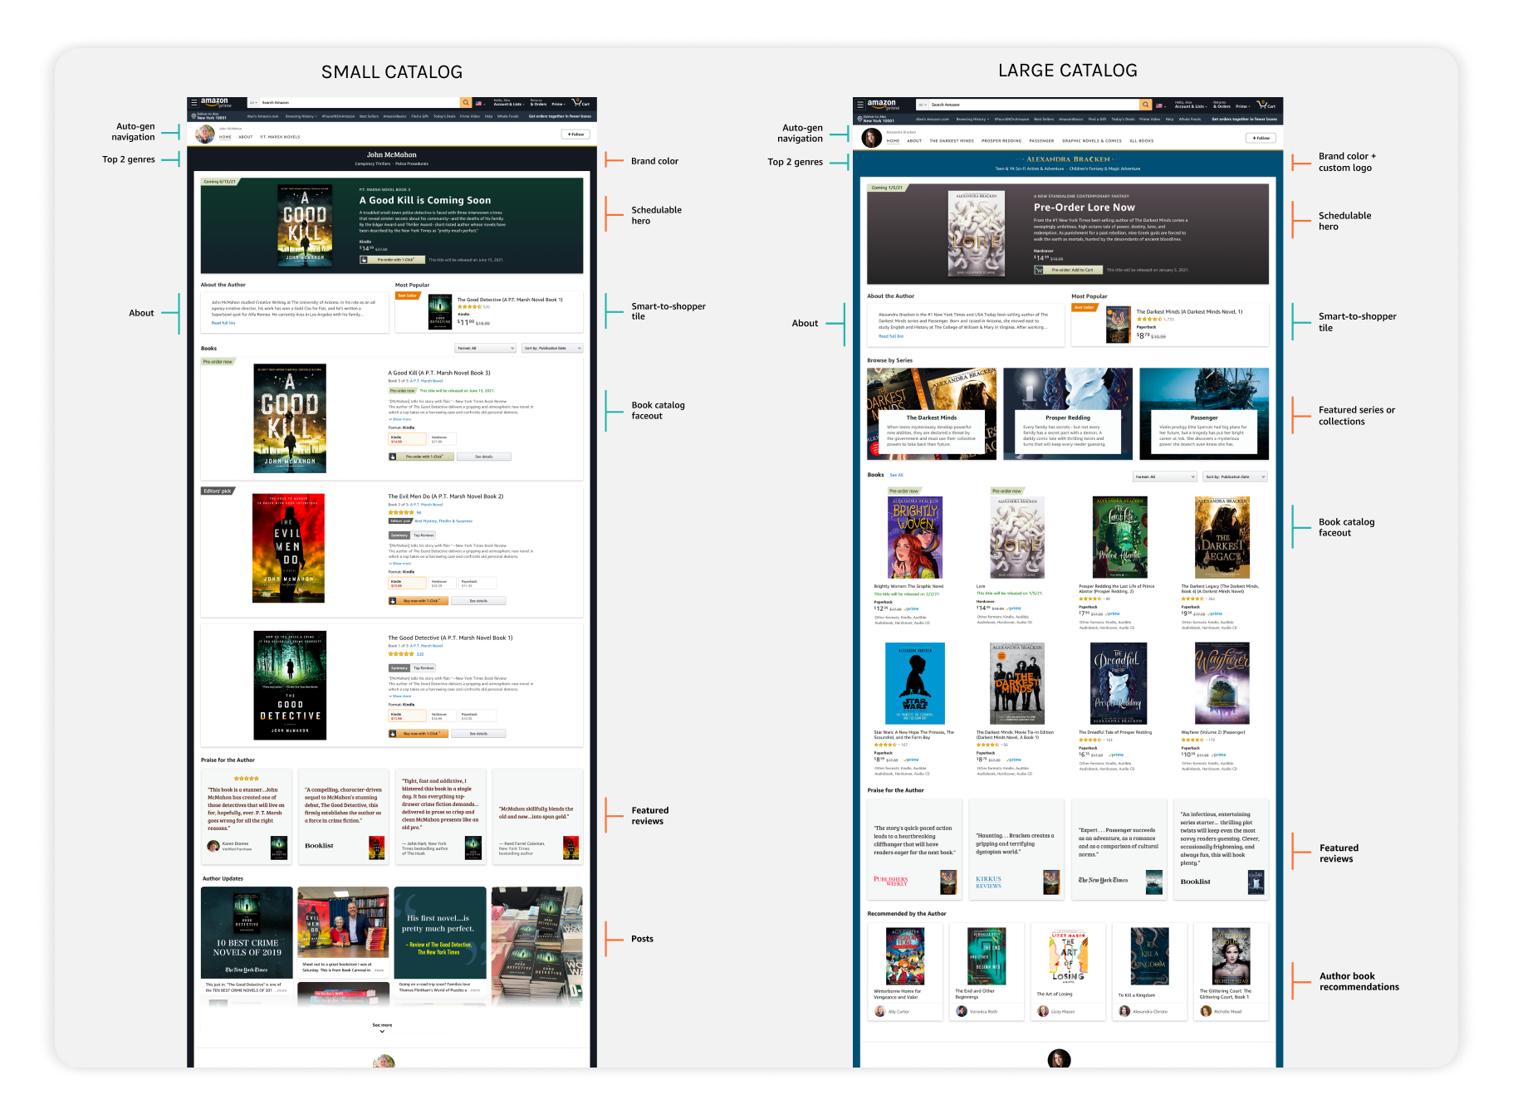Click New York Times logo in Bracken praise card
This screenshot has height=1119, width=1513.
click(x=1103, y=880)
